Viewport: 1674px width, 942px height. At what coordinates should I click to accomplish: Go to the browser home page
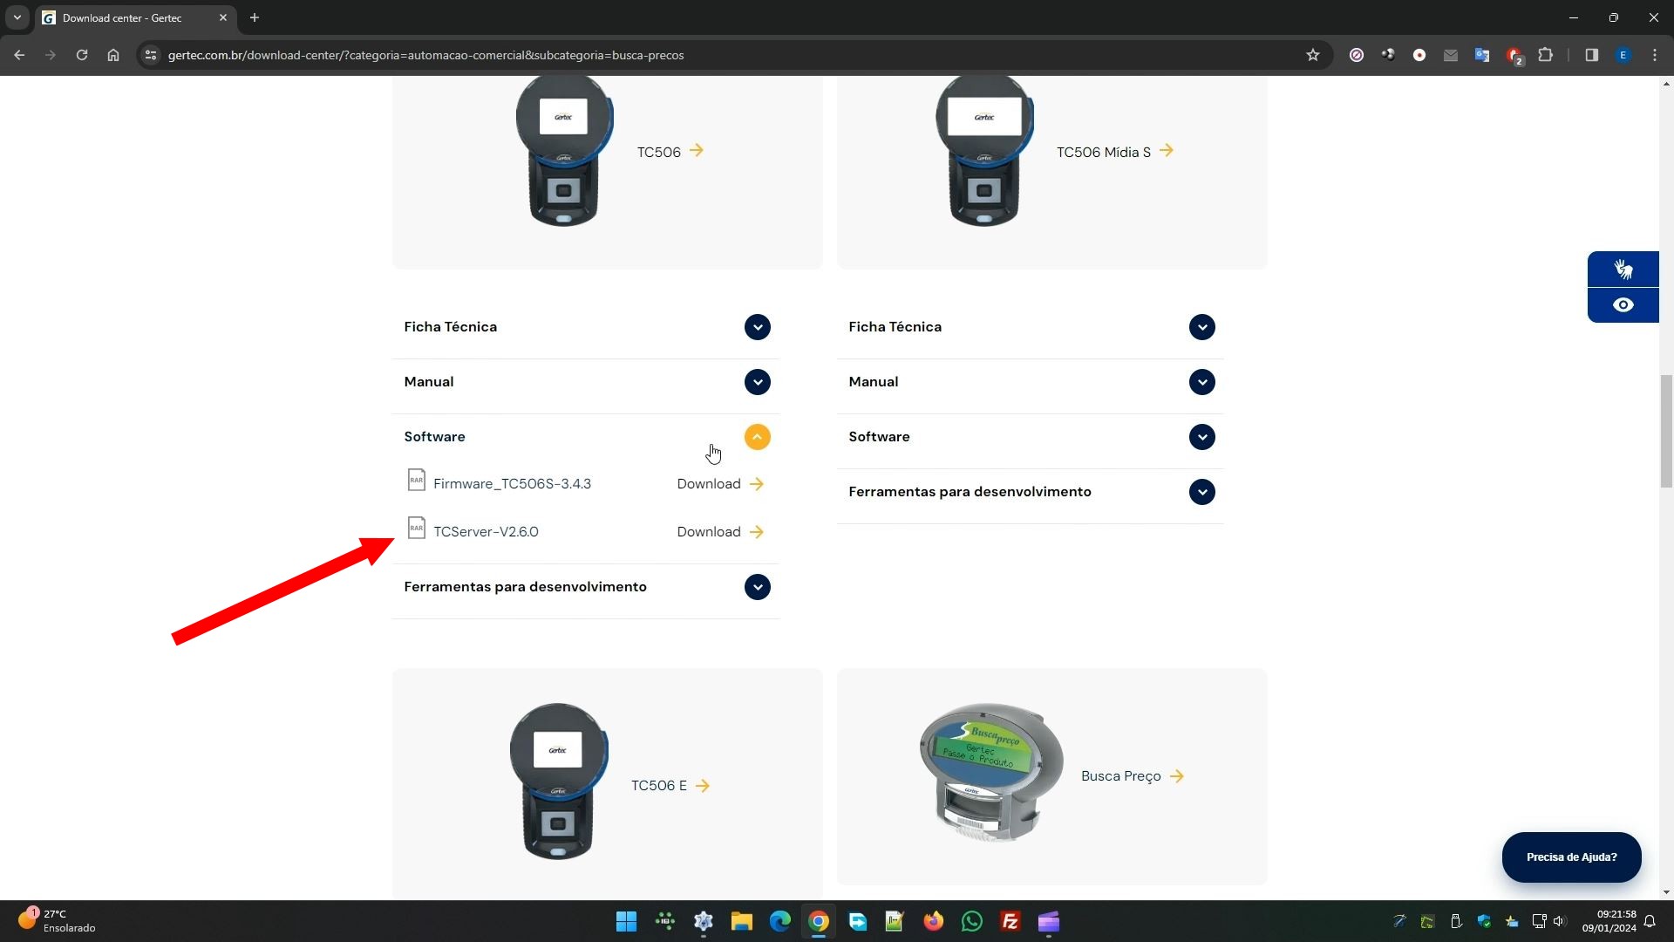pos(113,55)
